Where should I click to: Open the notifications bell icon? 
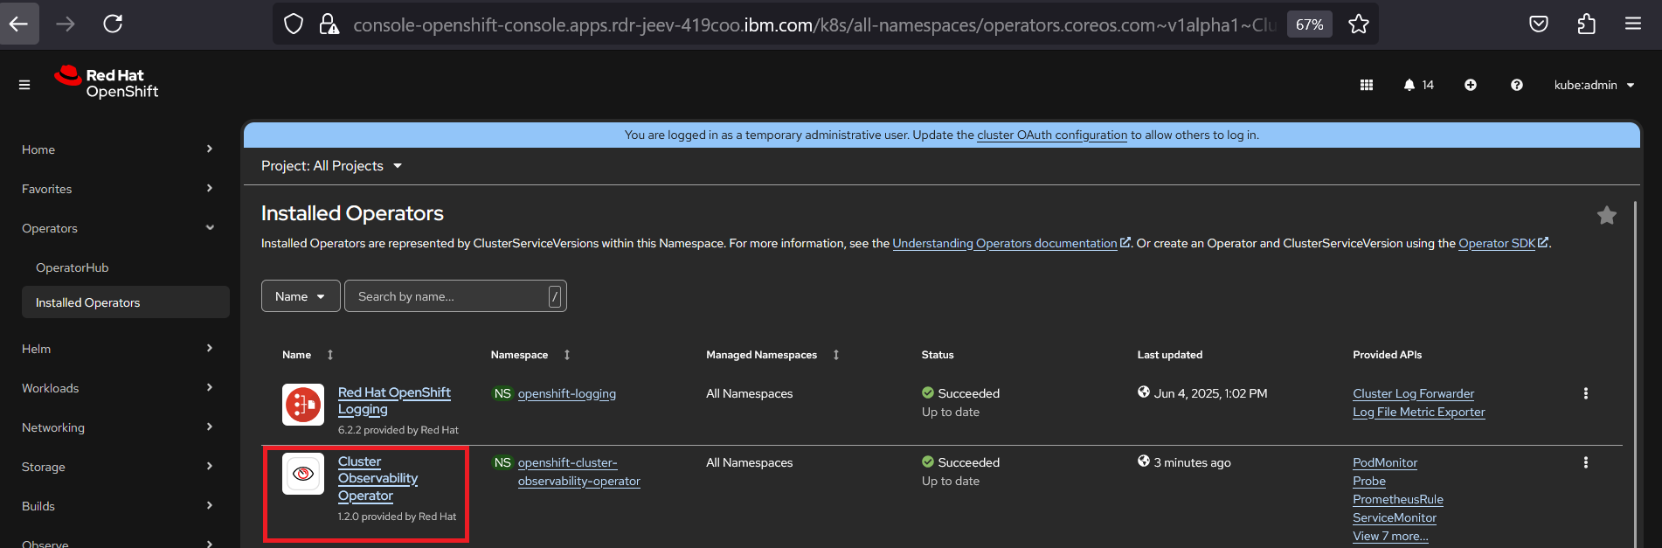(x=1409, y=85)
